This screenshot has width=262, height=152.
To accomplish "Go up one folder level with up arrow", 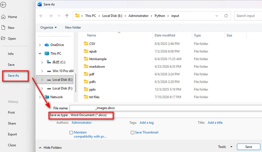I will click(67, 16).
